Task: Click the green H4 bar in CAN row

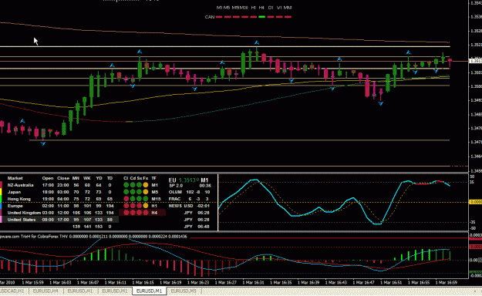Action: tap(261, 17)
